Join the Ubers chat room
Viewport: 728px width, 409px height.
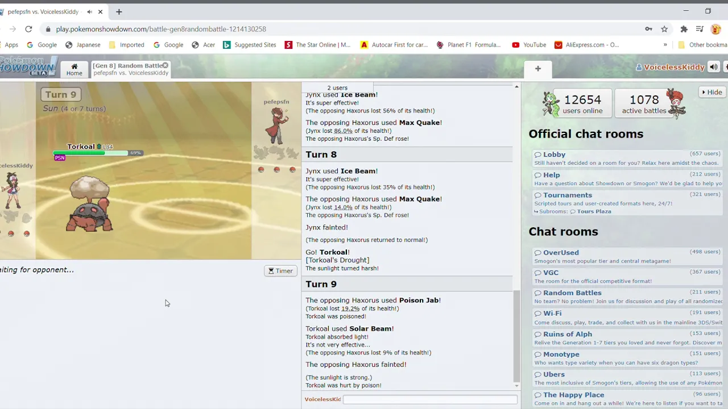tap(628, 379)
